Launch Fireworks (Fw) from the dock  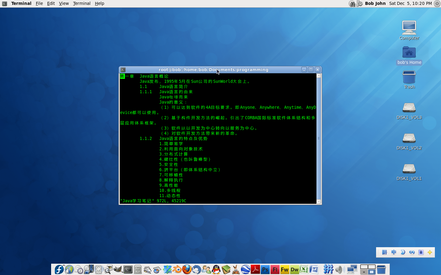click(x=285, y=269)
